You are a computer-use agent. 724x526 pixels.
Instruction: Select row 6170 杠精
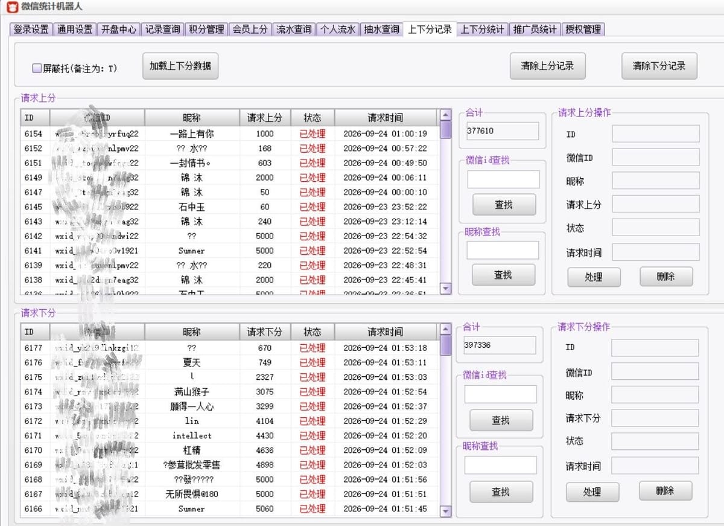[x=229, y=451]
